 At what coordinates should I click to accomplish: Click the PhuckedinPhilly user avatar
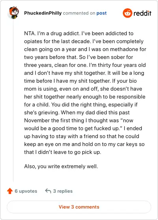tap(13, 13)
